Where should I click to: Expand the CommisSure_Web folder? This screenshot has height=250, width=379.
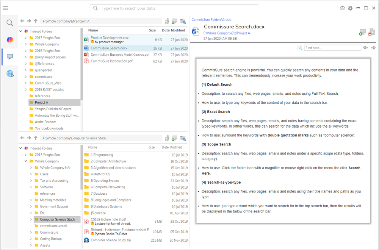point(26,83)
